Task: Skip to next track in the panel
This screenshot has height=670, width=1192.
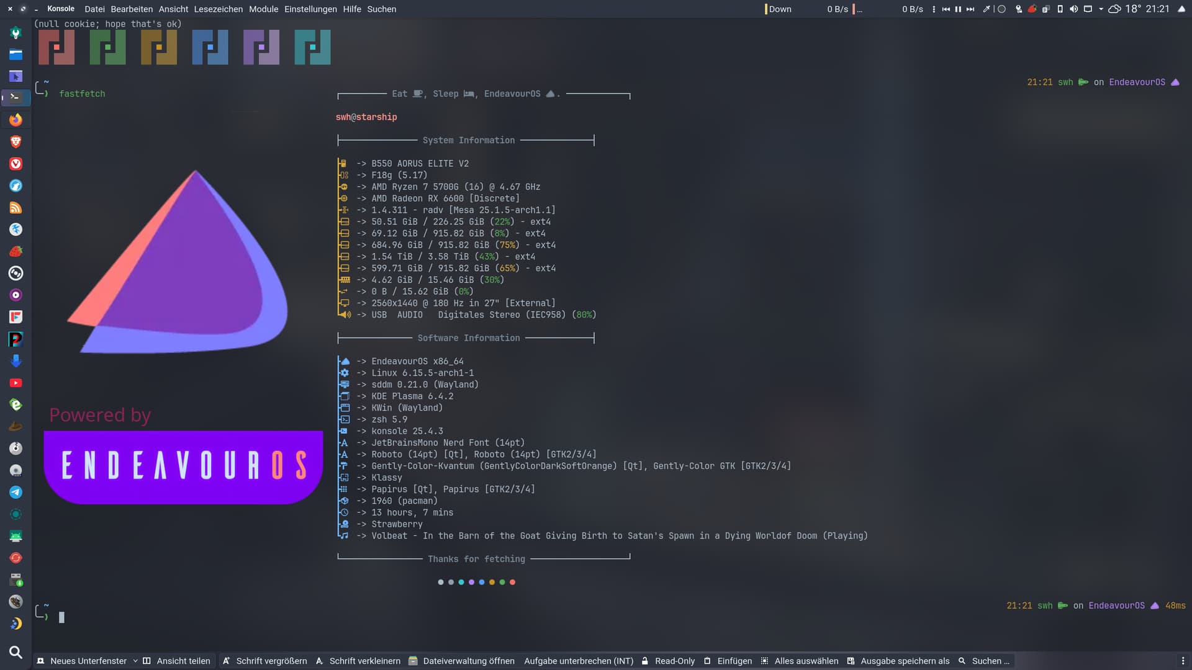Action: click(970, 9)
